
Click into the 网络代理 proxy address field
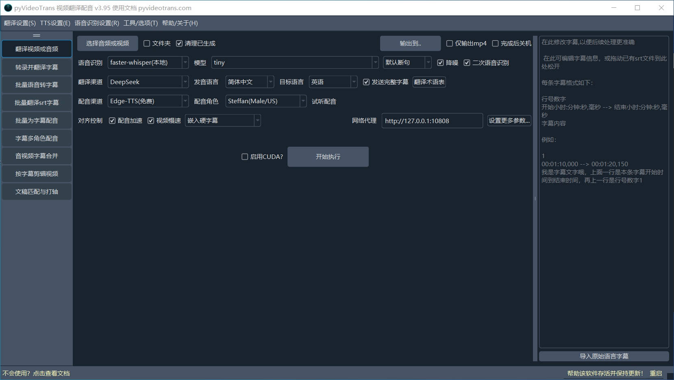click(x=432, y=121)
